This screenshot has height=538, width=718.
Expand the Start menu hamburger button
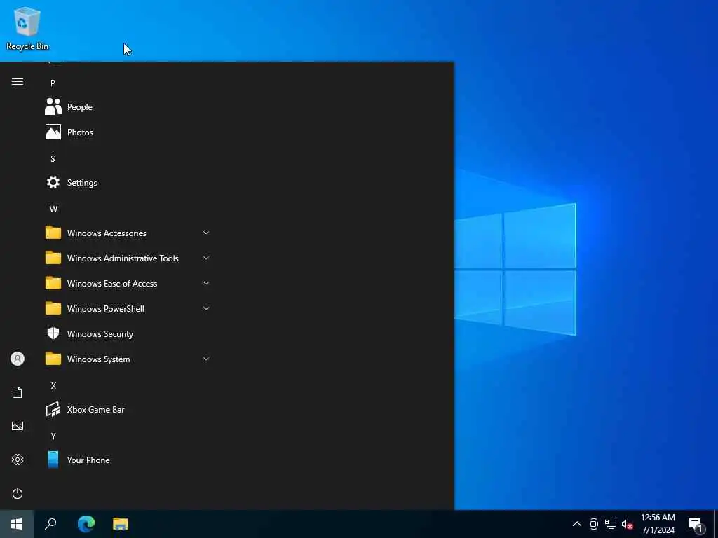pos(18,82)
